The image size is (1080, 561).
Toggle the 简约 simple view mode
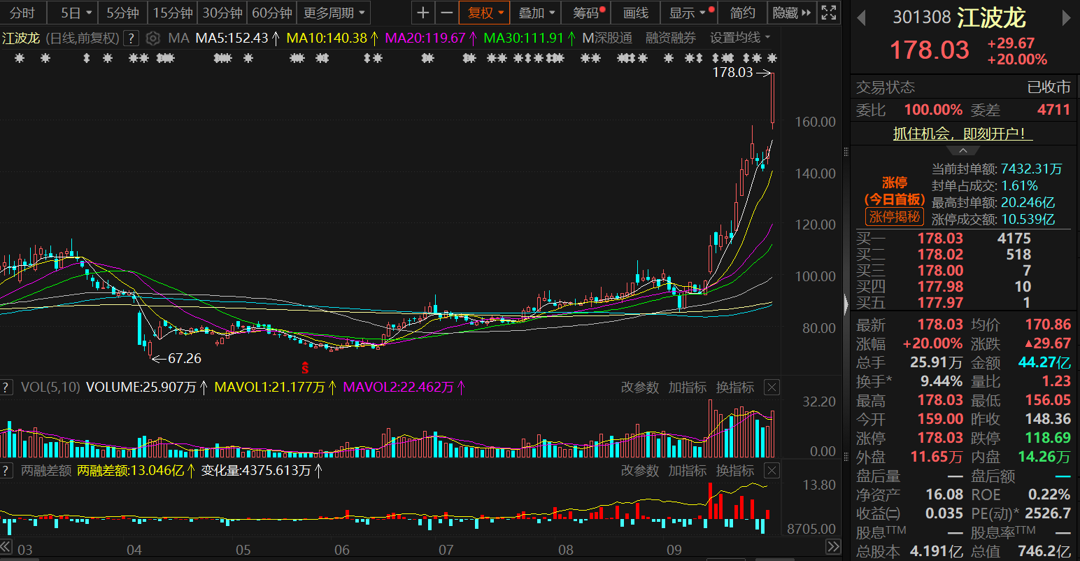point(742,13)
